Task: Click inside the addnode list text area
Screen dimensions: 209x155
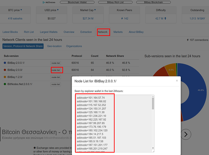Action: [113, 124]
